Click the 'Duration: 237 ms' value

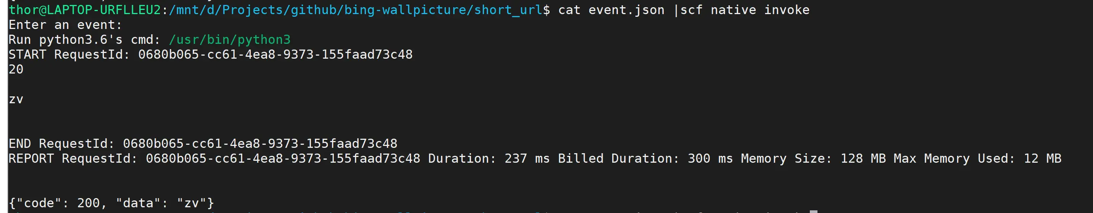489,159
